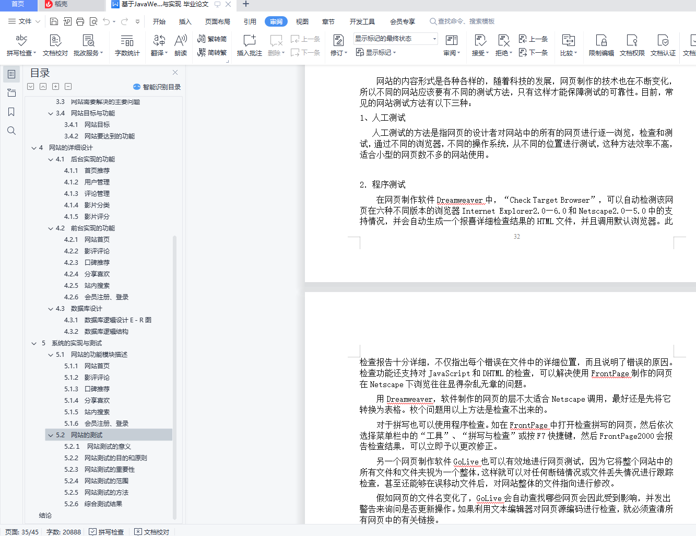Add a new document tab with plus
696x536 pixels.
tap(246, 4)
